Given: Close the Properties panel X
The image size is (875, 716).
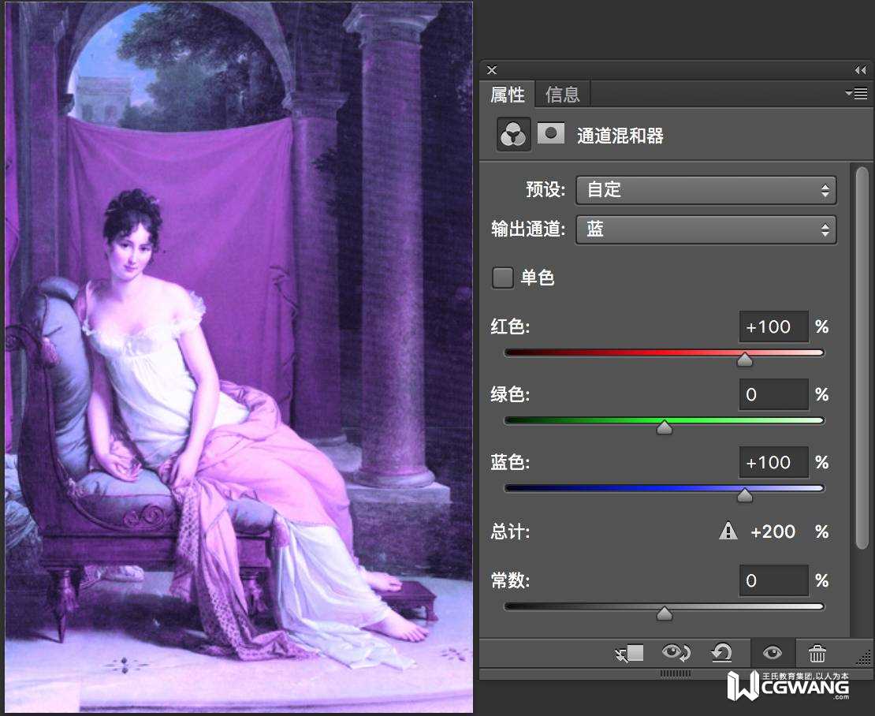Looking at the screenshot, I should coord(492,70).
